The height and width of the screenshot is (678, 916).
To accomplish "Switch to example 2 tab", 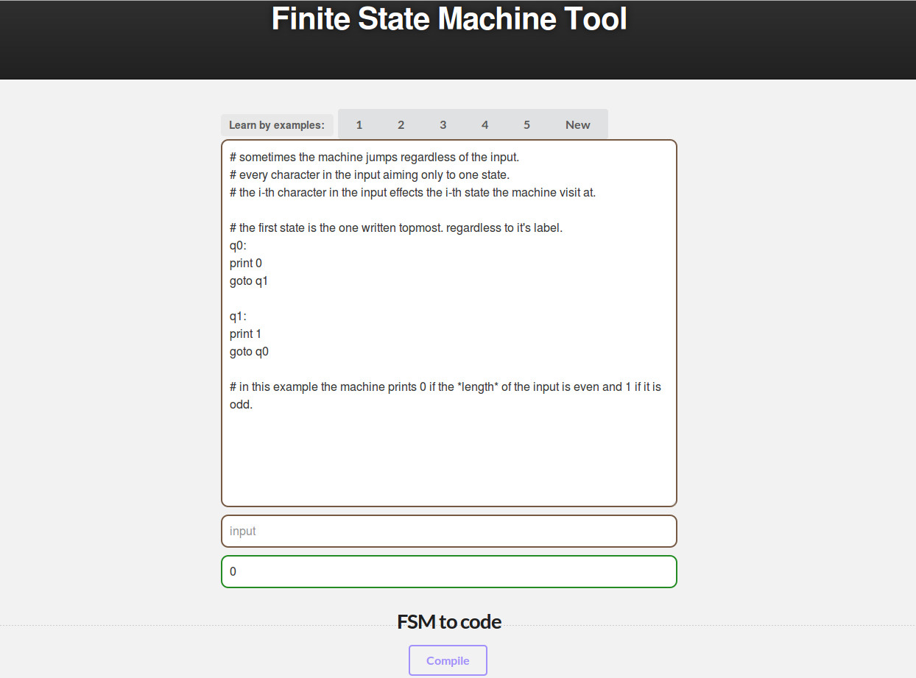I will coord(401,124).
